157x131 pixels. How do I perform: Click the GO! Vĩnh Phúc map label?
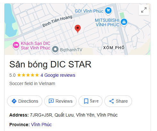pyautogui.click(x=89, y=11)
